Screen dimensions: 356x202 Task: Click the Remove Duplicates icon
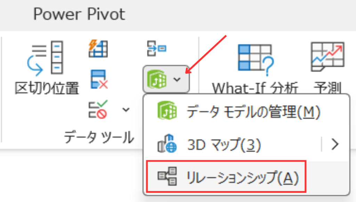(99, 79)
